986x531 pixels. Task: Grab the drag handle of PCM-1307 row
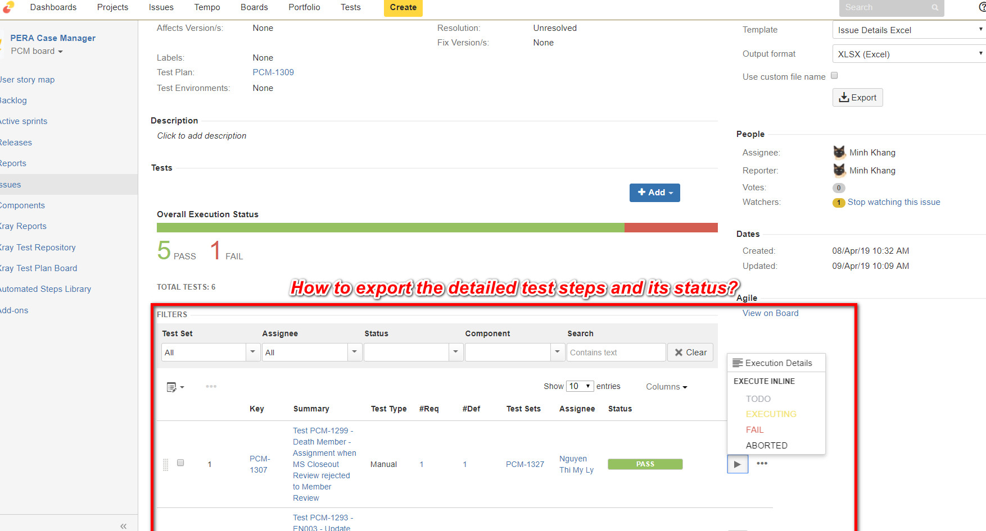coord(165,464)
